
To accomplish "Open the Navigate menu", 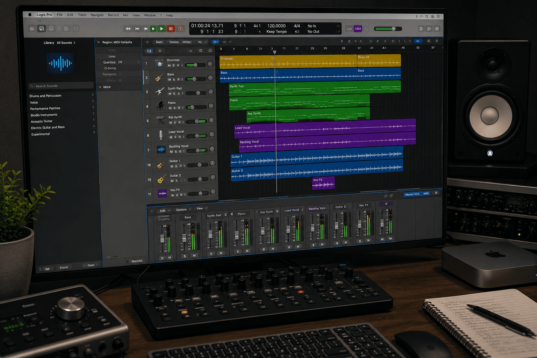I will [x=97, y=15].
